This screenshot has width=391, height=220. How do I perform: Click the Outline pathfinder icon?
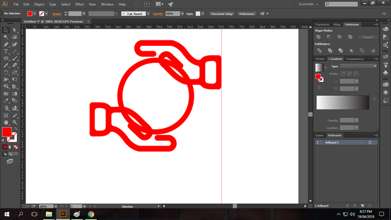362,51
